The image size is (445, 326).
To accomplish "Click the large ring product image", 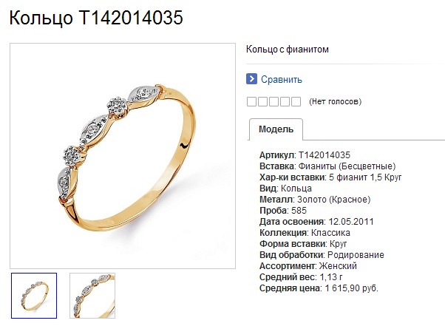I will coord(123,156).
